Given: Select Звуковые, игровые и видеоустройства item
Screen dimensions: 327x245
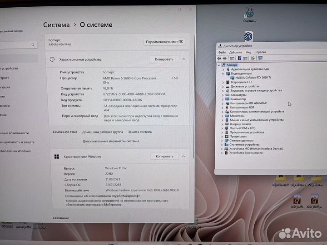Looking at the screenshot, I should pyautogui.click(x=256, y=90).
